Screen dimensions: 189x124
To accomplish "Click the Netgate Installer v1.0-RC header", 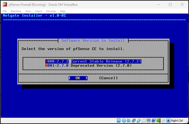I will 34,15.
